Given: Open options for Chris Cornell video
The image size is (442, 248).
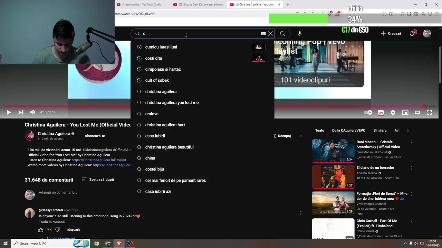Looking at the screenshot, I should coord(412,221).
